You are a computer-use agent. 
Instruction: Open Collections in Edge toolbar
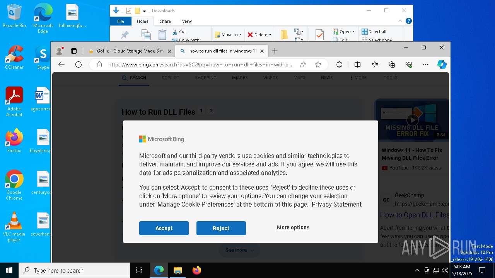pyautogui.click(x=392, y=64)
